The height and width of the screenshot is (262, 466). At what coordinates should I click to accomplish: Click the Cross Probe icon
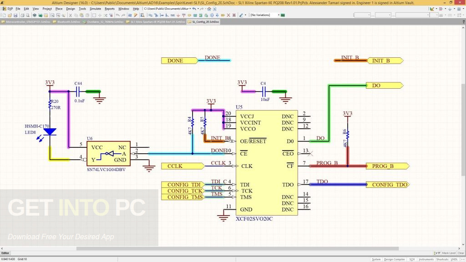coord(136,15)
